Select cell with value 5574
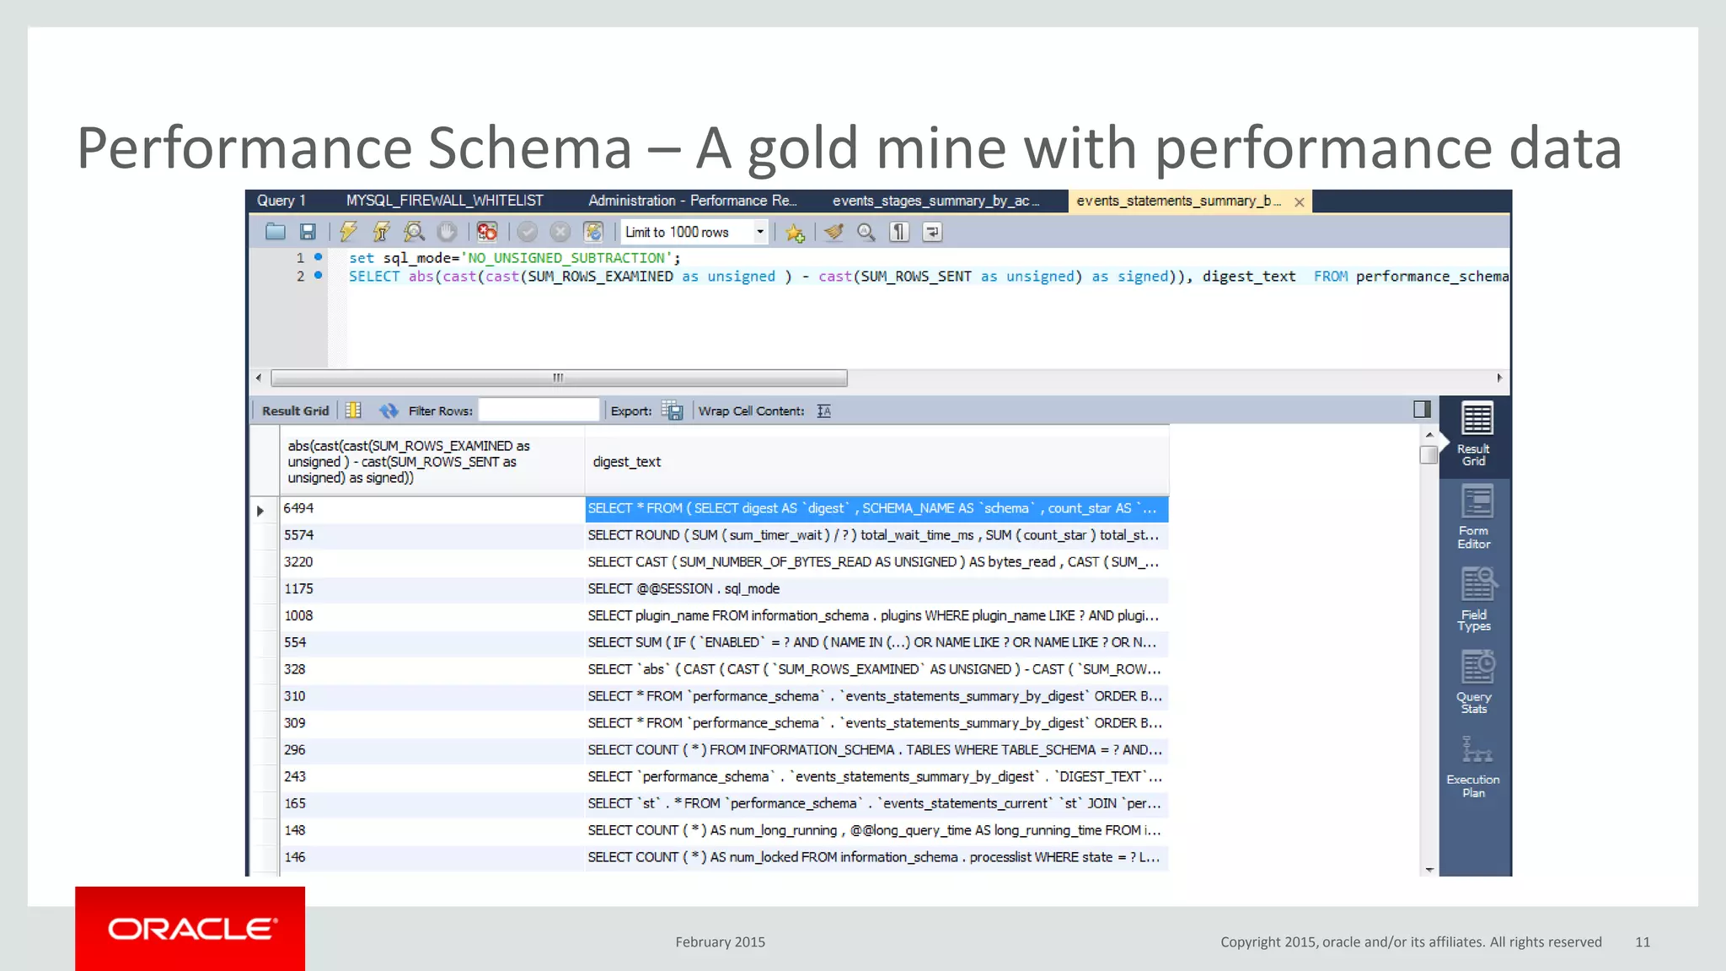 click(x=432, y=535)
